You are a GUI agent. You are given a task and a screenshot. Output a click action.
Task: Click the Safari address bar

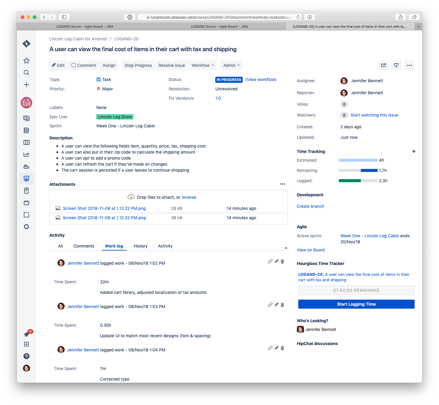tap(219, 17)
